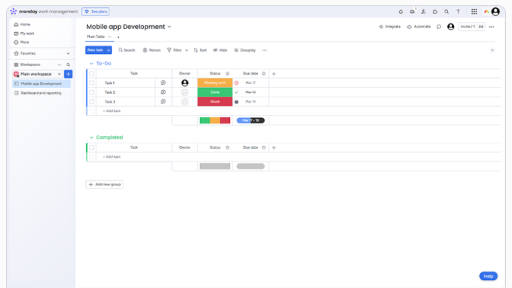Viewport: 512px width, 288px height.
Task: Click the Help button
Action: [x=489, y=276]
